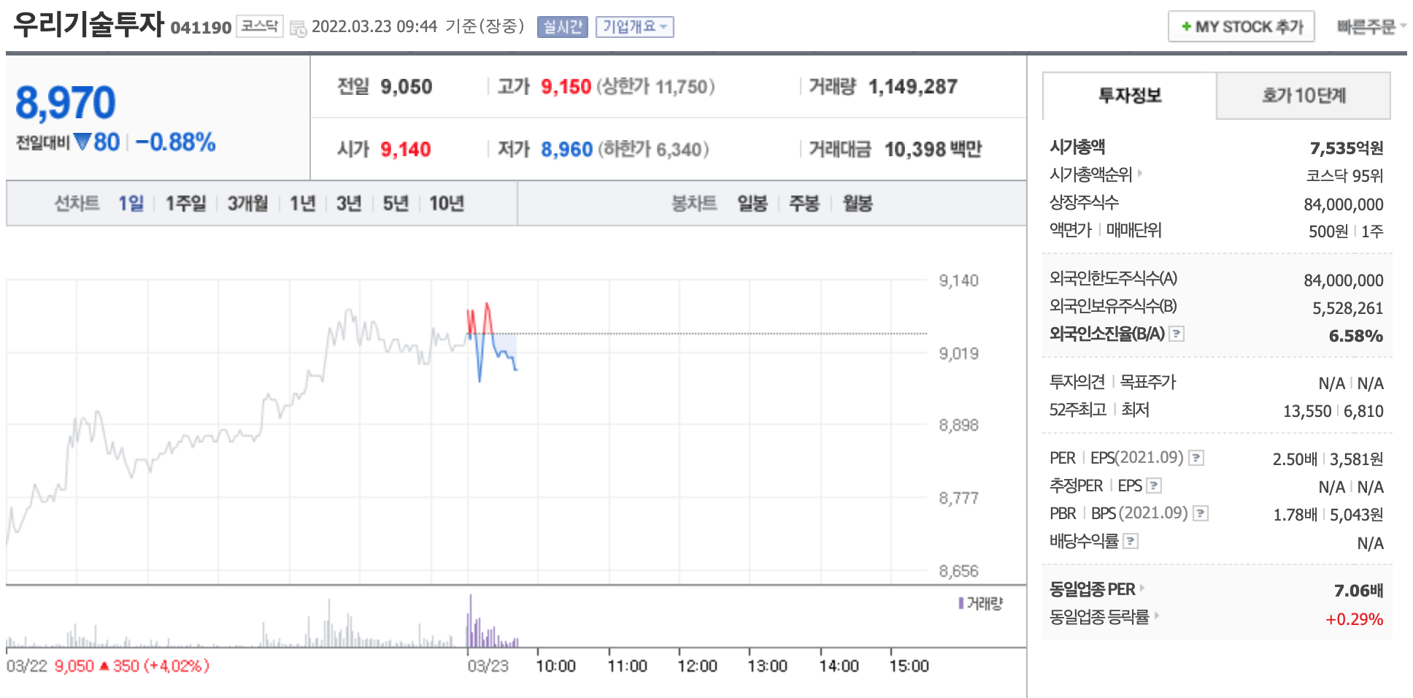Click the 고가 value 9,150
Viewport: 1413px width, 698px height.
click(x=566, y=87)
